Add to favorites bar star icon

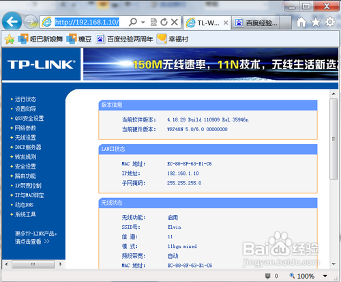pos(10,40)
